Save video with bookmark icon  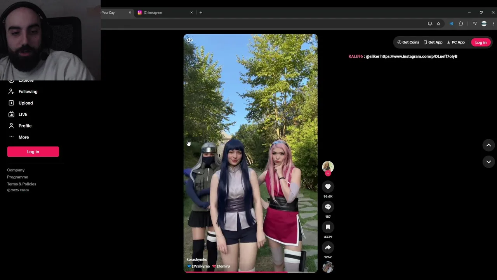pyautogui.click(x=328, y=227)
